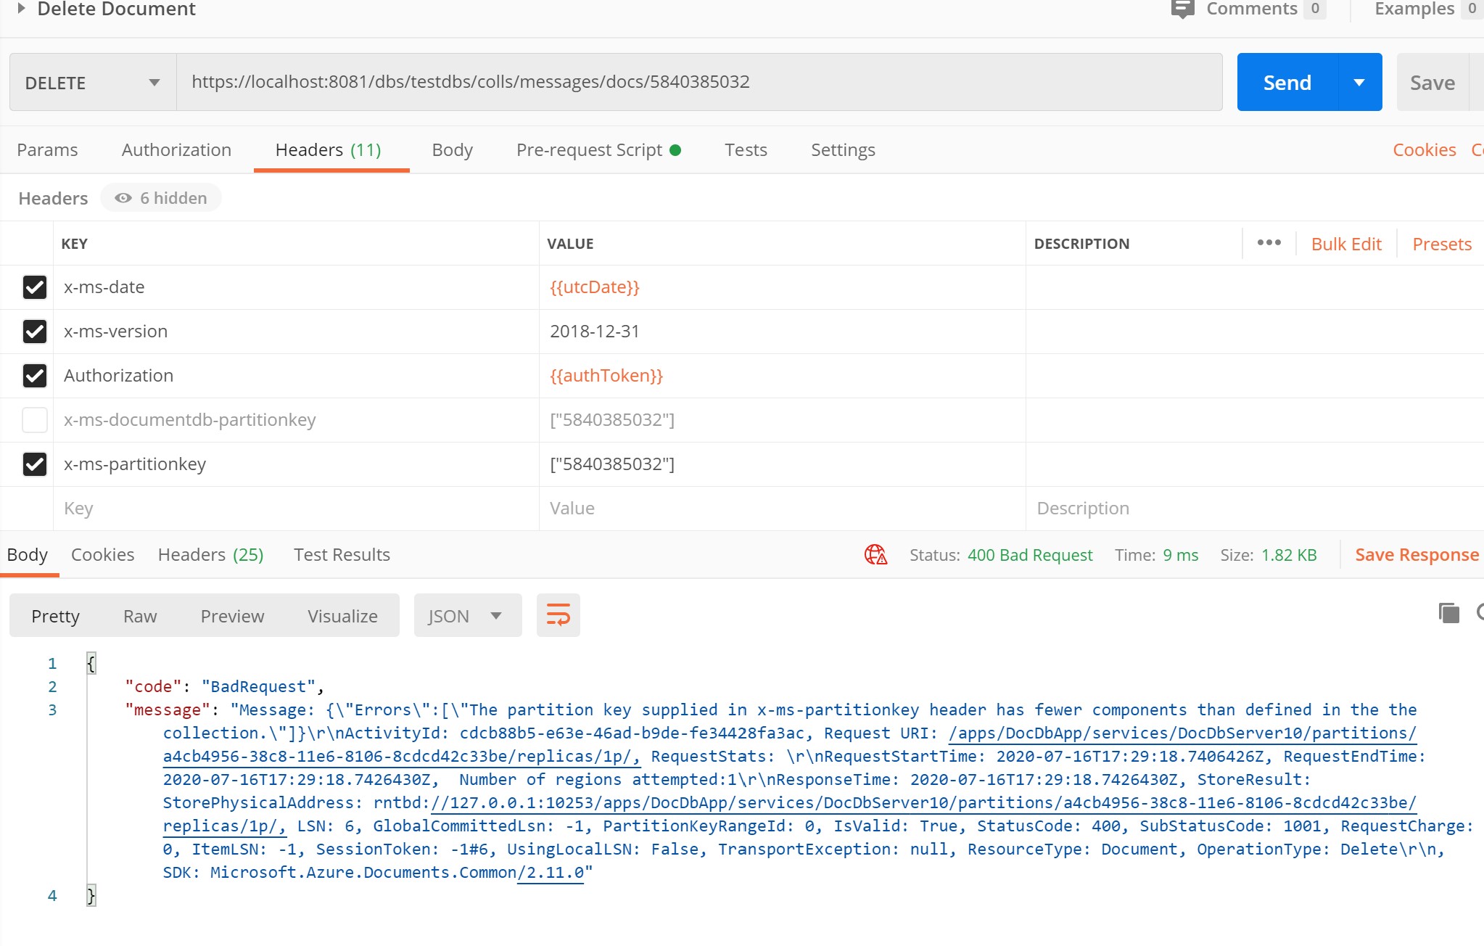
Task: Uncheck the x-ms-partitionkey header checkbox
Action: coord(35,464)
